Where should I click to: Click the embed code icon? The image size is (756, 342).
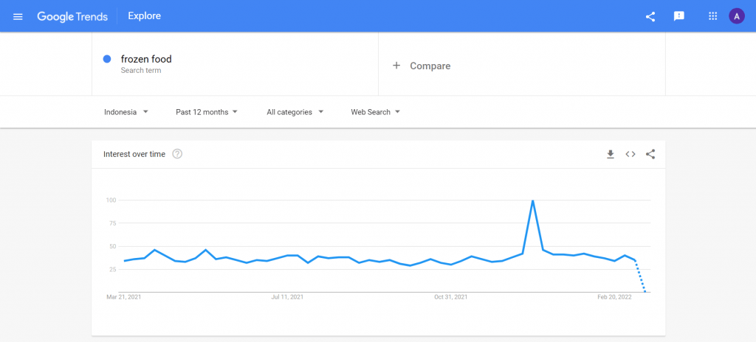(x=630, y=154)
